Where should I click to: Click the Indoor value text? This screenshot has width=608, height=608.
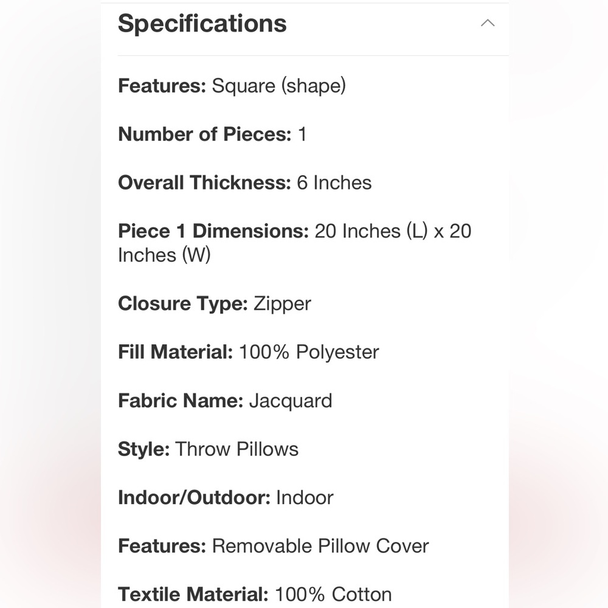(x=305, y=497)
